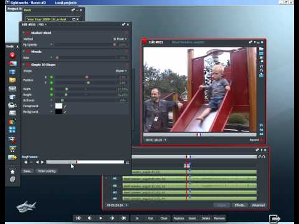Open timeline timecode dropdown arrow
This screenshot has width=299, height=224.
point(126,205)
